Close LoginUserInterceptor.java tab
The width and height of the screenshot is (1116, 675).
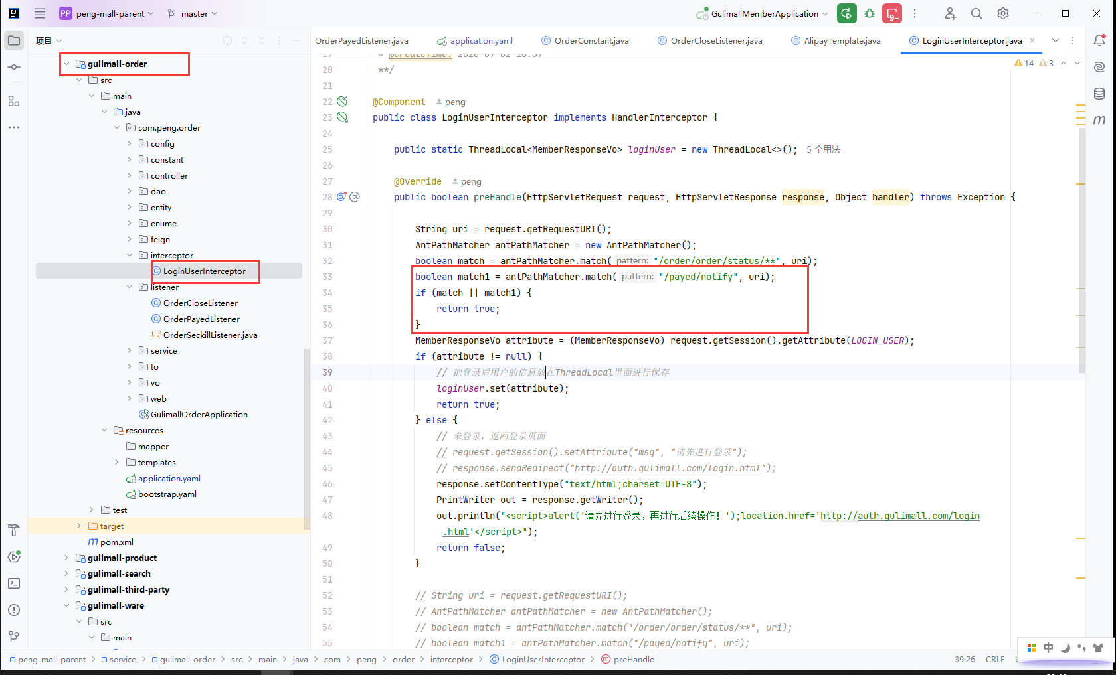[x=1032, y=40]
